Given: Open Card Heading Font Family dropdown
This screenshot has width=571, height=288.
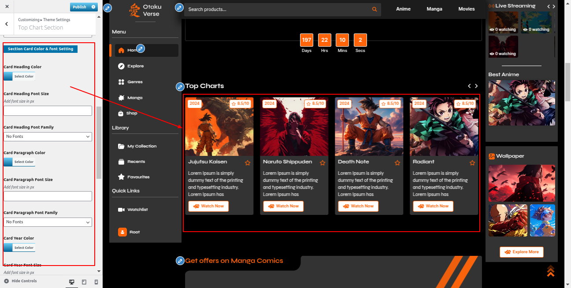Looking at the screenshot, I should click(x=48, y=137).
